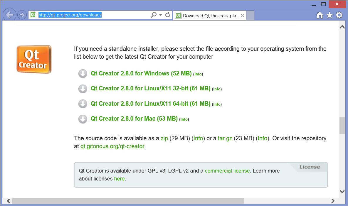Download Qt Creator 2.8.0 for Mac
Viewport: 348px width, 206px height.
(134, 119)
